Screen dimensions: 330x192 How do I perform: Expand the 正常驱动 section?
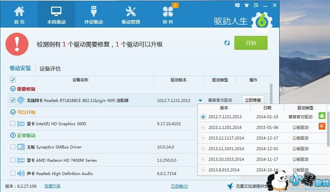tap(13, 135)
